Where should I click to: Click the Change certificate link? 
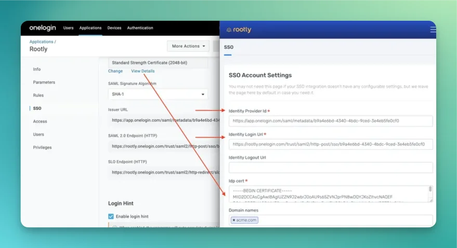point(115,71)
